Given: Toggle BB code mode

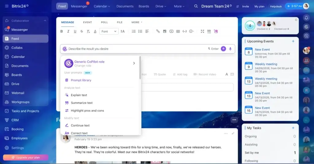Looking at the screenshot, I should [x=209, y=31].
